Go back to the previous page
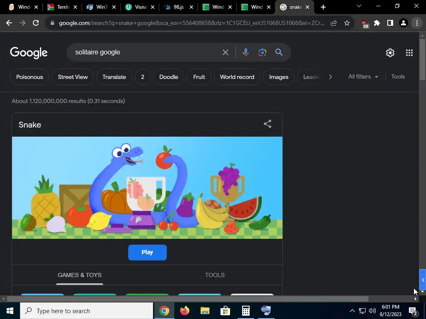 click(x=9, y=23)
